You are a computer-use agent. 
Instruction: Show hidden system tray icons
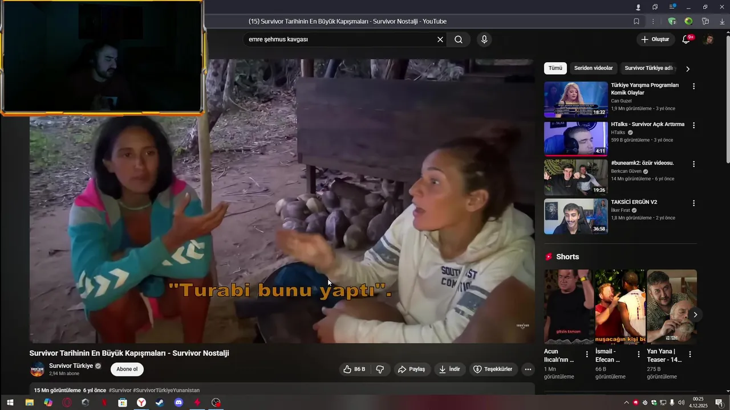coord(626,403)
